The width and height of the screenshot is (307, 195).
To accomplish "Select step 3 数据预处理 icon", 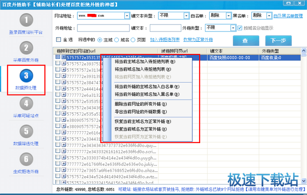I will 26,76.
